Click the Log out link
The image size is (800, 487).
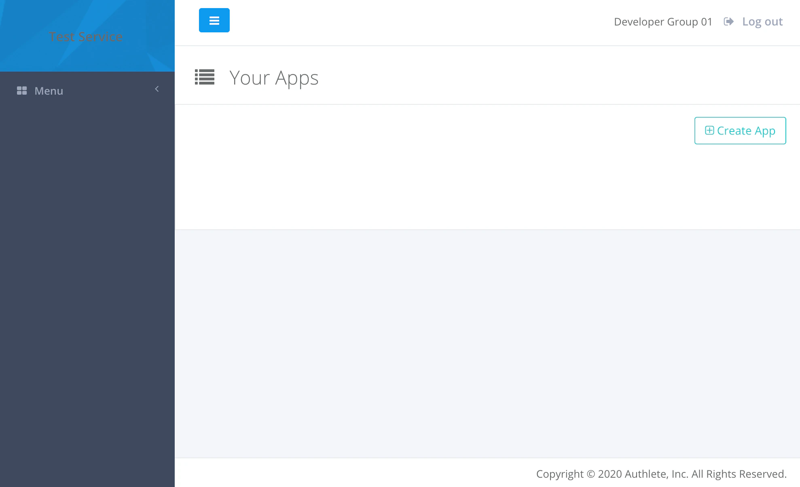[762, 21]
